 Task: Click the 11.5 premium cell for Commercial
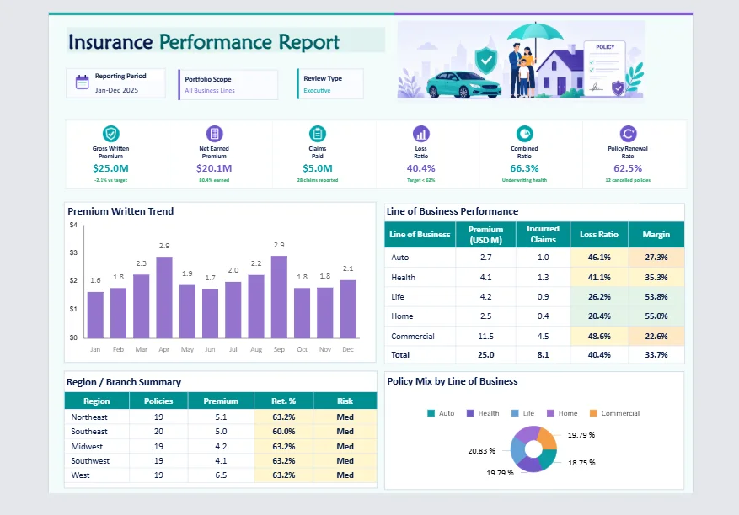(486, 336)
